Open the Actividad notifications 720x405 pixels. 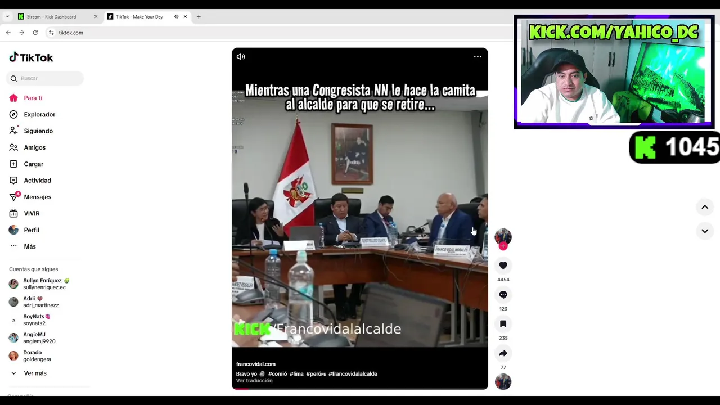tap(37, 181)
